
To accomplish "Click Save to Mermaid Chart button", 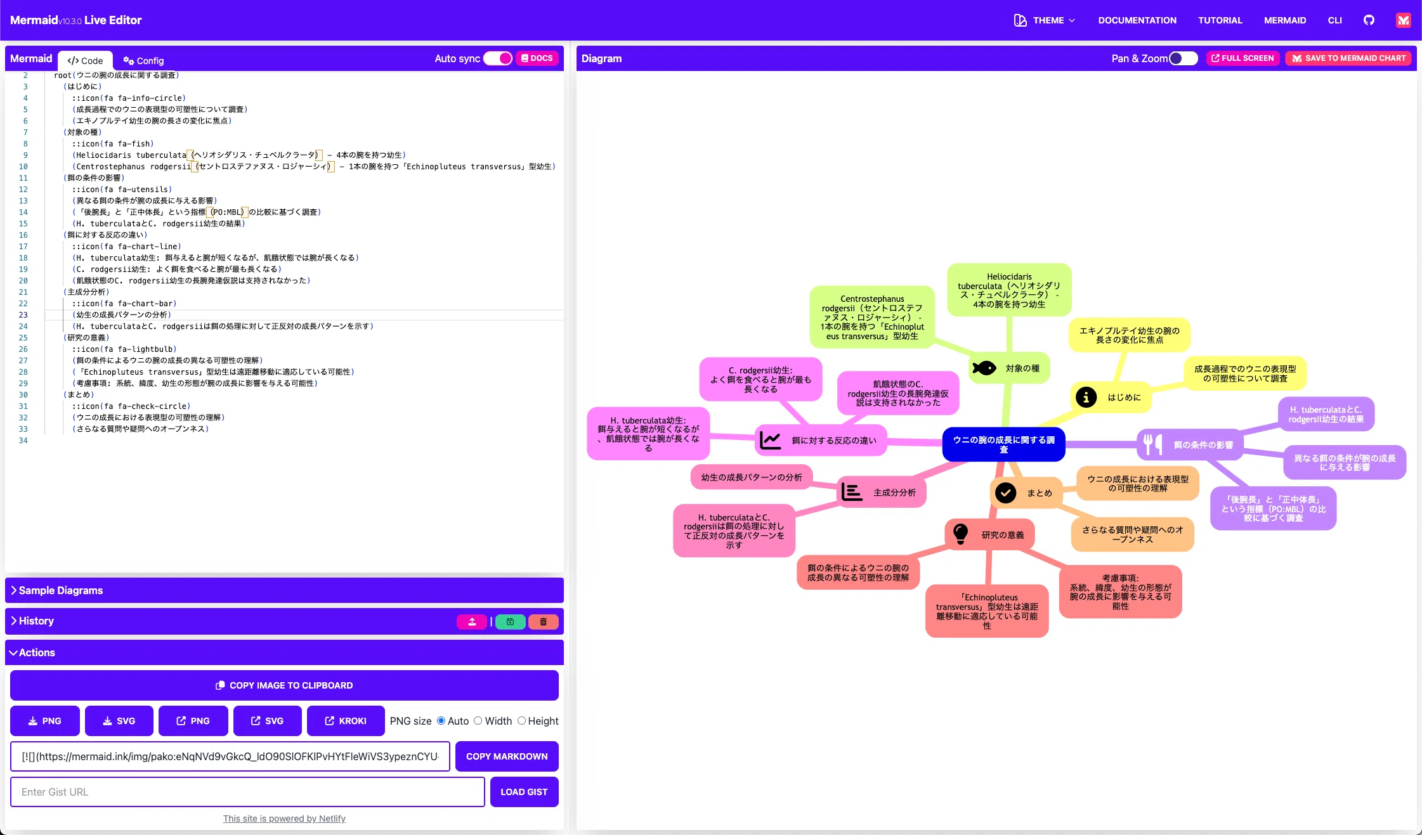I will (1348, 58).
